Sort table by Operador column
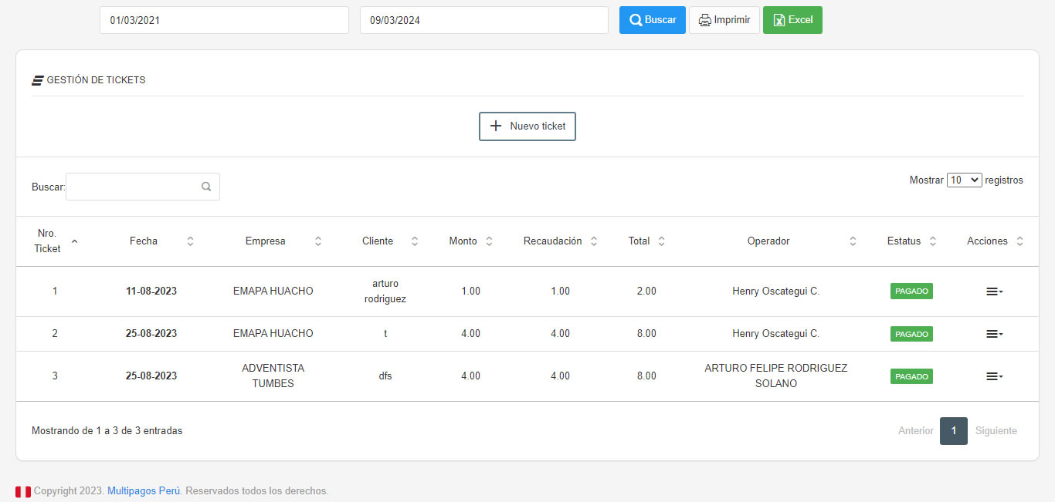Image resolution: width=1055 pixels, height=502 pixels. 853,241
